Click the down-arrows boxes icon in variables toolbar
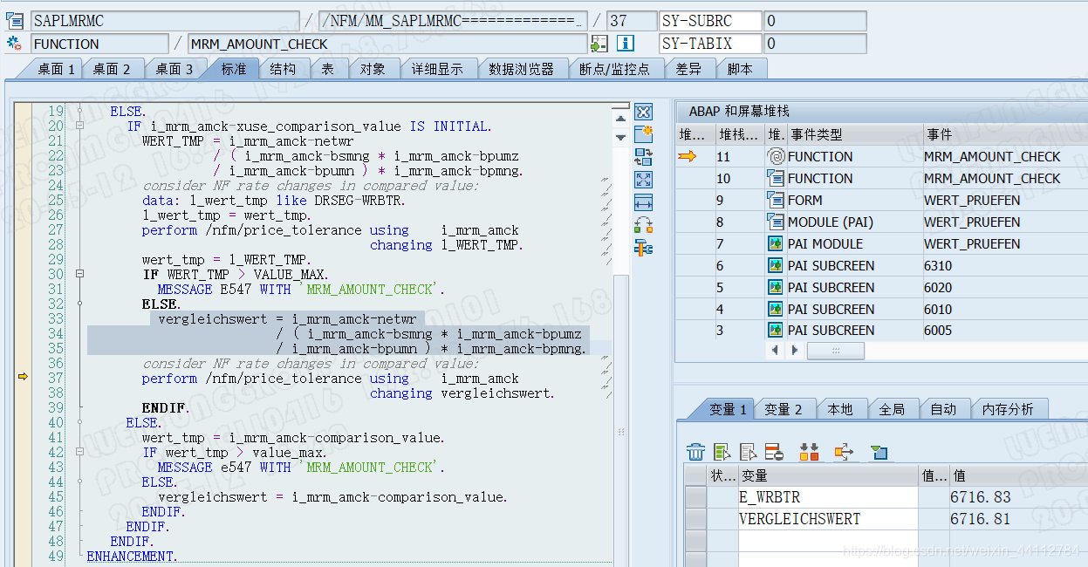This screenshot has height=567, width=1088. point(810,451)
